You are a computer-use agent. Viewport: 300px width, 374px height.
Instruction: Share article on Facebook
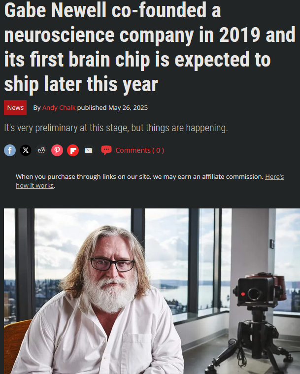(10, 150)
